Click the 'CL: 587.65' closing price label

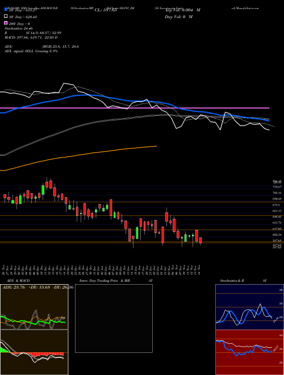(x=106, y=10)
